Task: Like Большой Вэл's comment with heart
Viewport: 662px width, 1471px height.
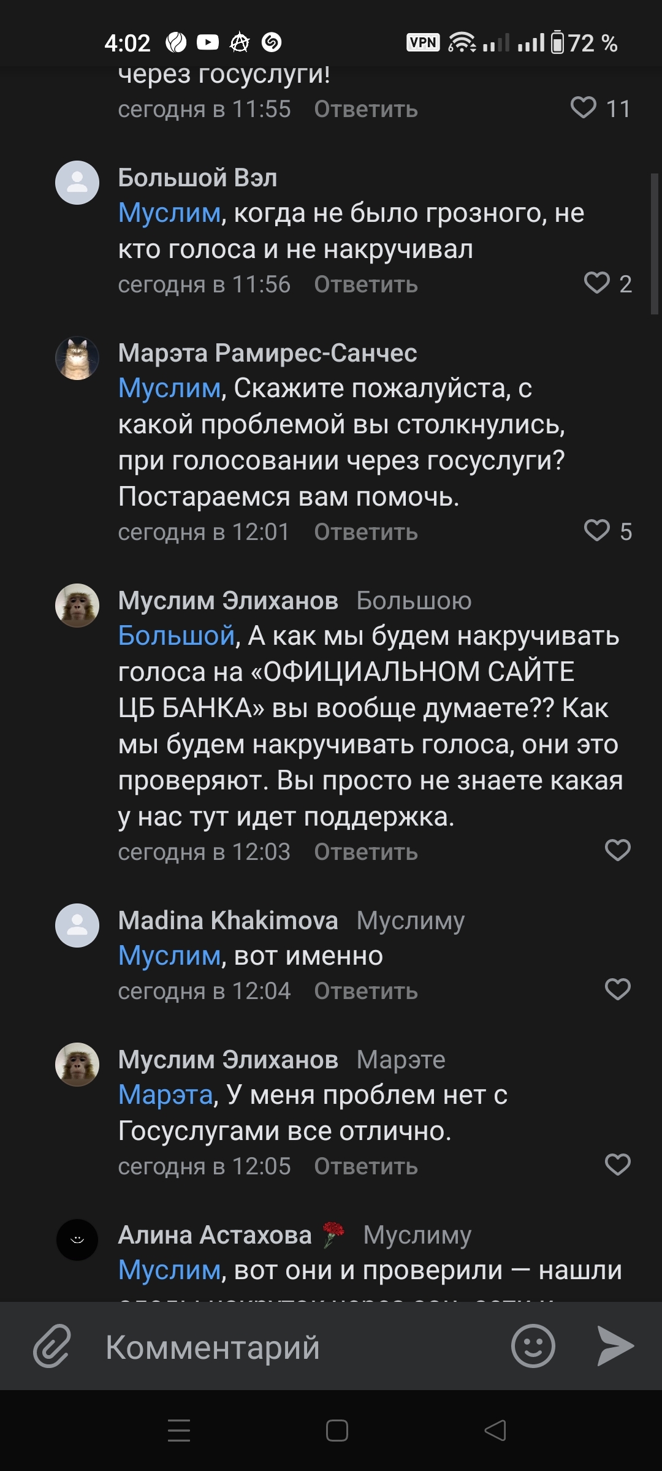Action: tap(596, 283)
